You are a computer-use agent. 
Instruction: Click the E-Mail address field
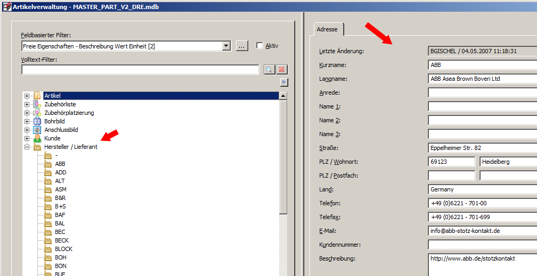click(x=482, y=231)
